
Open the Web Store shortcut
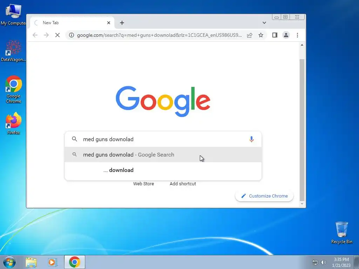[143, 184]
